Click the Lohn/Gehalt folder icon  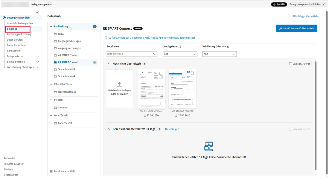coord(55,123)
